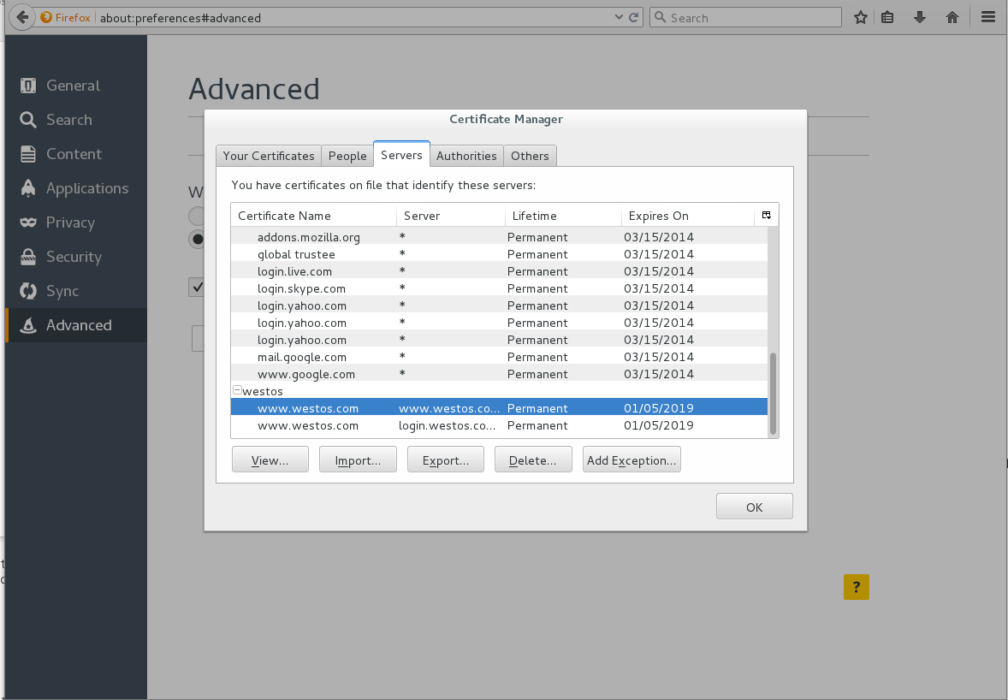Select the login.live.com certificate row
The height and width of the screenshot is (700, 1008).
[x=500, y=271]
